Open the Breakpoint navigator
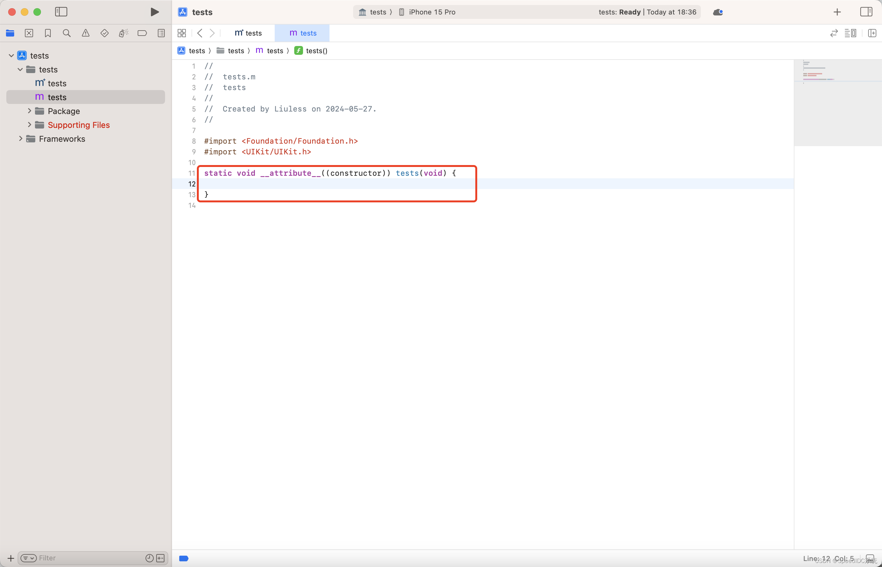 142,33
